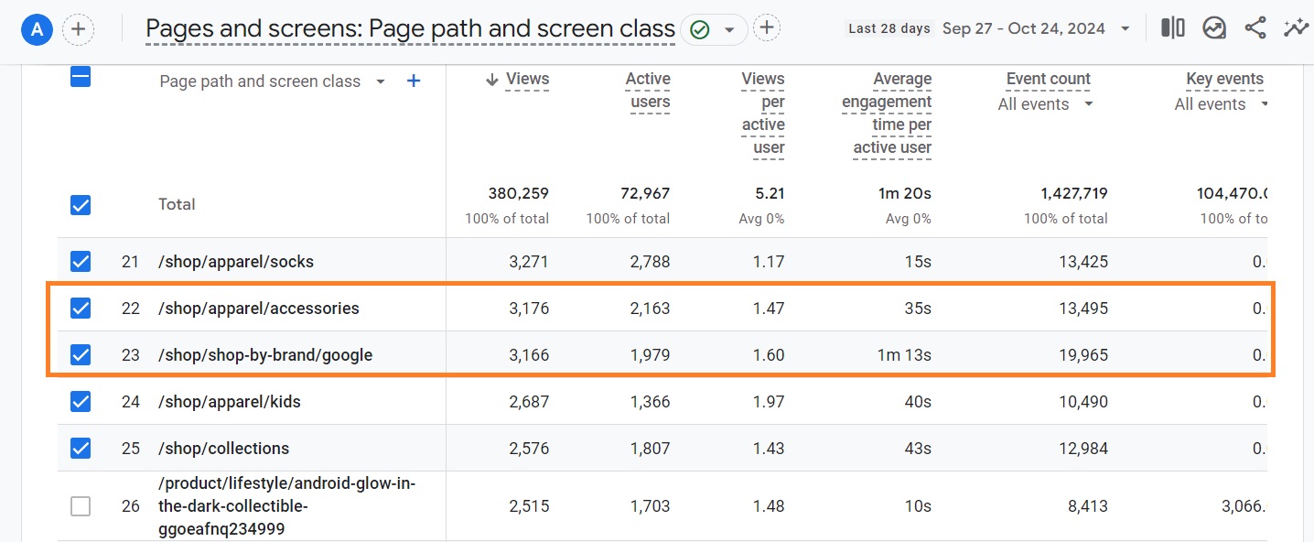Select the Last 28 days label

888,28
